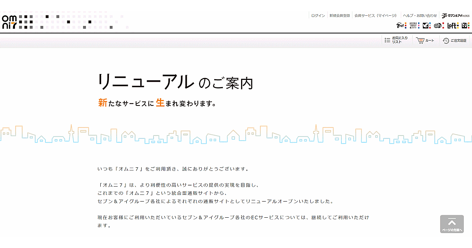Click the ログイン link
This screenshot has width=472, height=248.
[x=318, y=16]
